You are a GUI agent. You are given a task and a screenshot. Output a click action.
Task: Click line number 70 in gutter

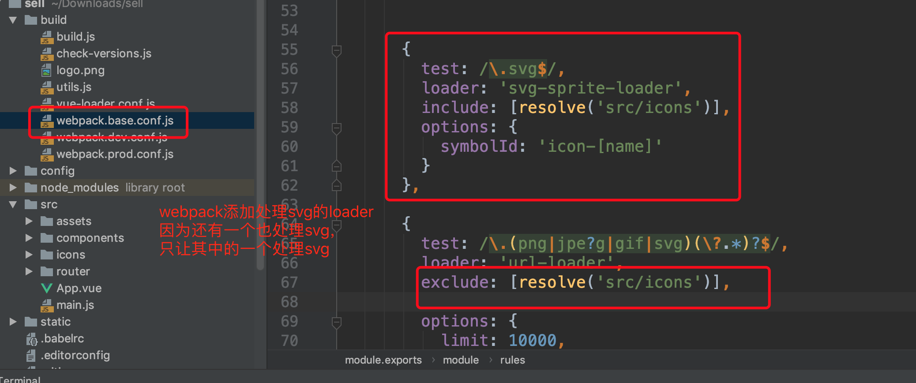coord(289,341)
